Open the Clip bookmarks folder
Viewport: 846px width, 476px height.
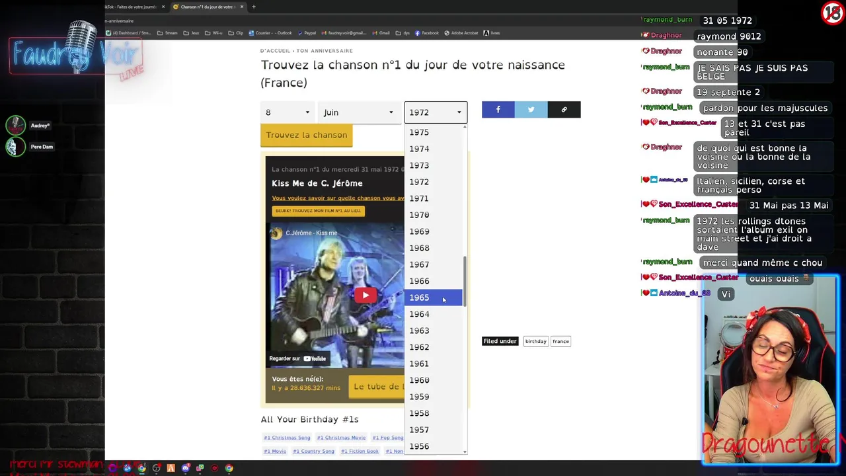click(235, 33)
